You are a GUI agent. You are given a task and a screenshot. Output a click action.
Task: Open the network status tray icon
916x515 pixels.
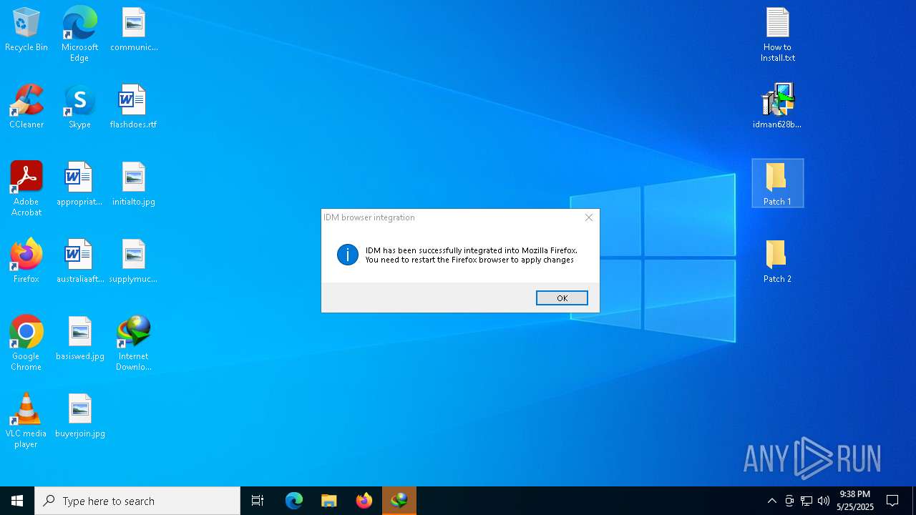(x=807, y=501)
